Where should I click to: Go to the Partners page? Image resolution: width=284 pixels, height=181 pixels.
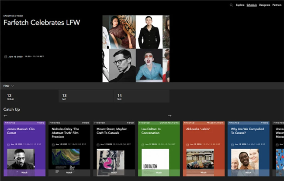coord(277,5)
